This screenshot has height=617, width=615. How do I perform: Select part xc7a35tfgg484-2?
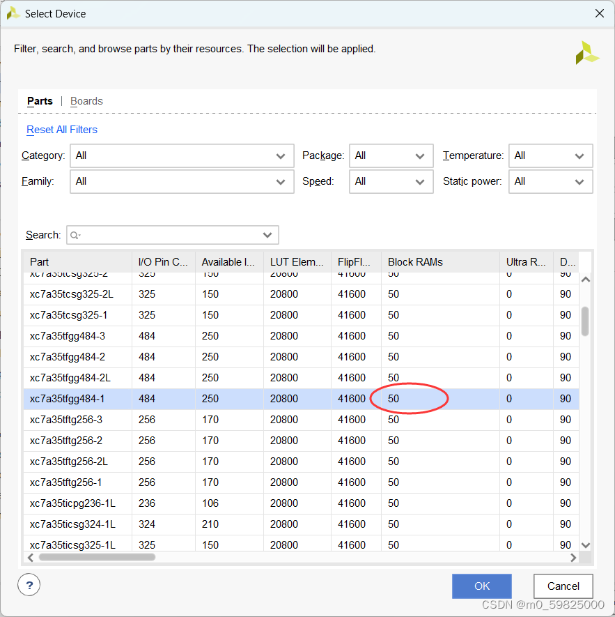point(301,357)
